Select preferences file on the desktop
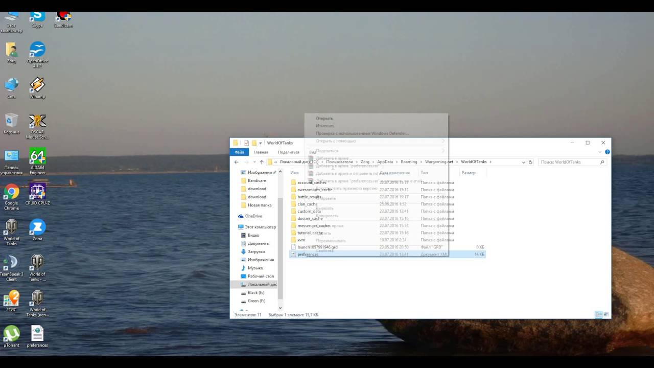The width and height of the screenshot is (654, 368). pos(37,336)
